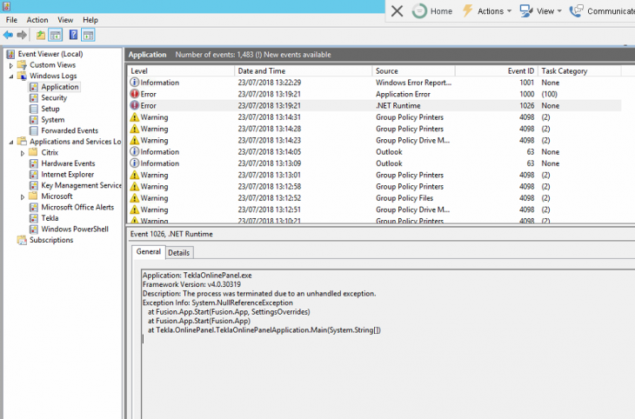This screenshot has width=635, height=419.
Task: Expand the Custom Views tree node
Action: click(11, 65)
